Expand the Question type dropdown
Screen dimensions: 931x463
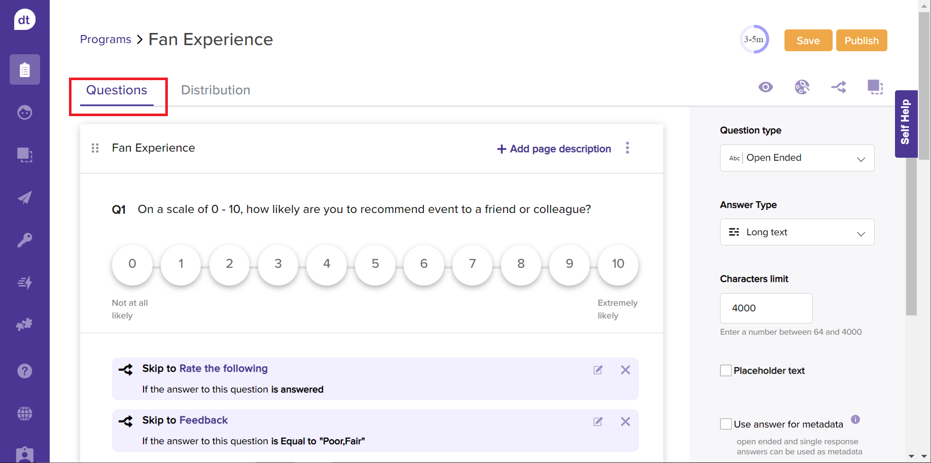[x=797, y=158]
